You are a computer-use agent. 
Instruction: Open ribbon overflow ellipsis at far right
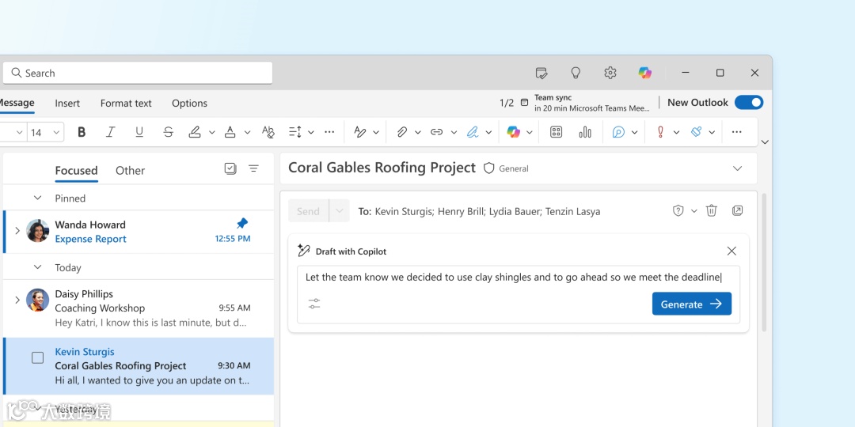coord(737,132)
